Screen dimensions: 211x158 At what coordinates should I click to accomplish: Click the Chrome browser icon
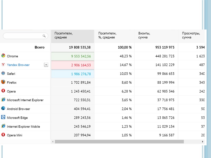[3, 56]
